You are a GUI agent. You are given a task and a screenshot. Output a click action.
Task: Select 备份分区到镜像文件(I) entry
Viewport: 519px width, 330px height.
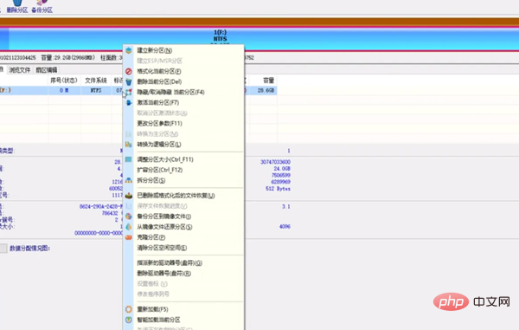tap(163, 217)
